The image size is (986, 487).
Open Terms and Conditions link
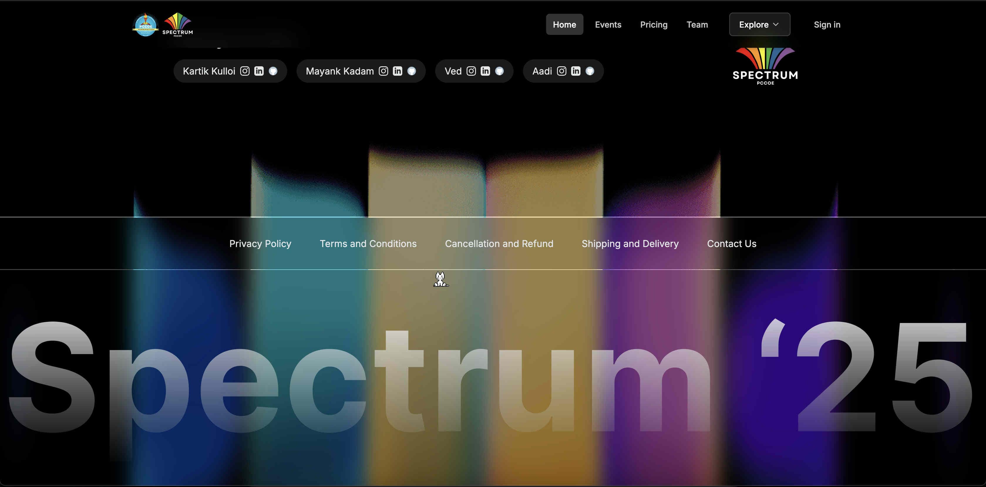368,244
